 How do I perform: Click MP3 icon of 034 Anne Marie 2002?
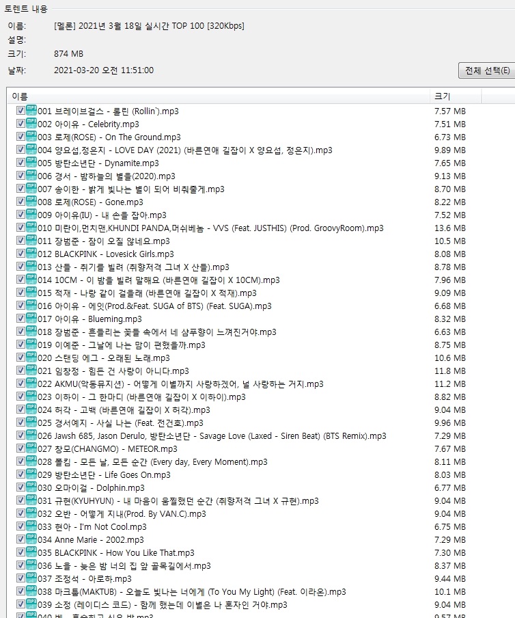pyautogui.click(x=31, y=539)
